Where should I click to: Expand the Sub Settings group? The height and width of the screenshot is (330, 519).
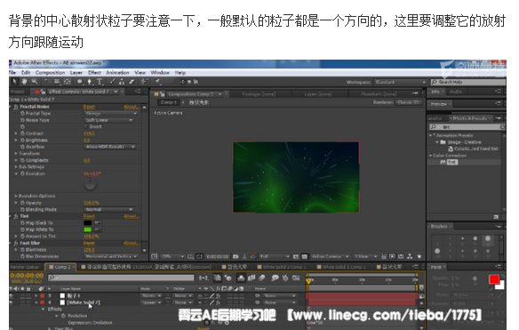pos(16,166)
